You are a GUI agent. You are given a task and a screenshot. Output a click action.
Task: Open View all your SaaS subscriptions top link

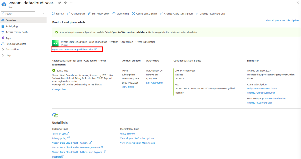click(x=282, y=21)
